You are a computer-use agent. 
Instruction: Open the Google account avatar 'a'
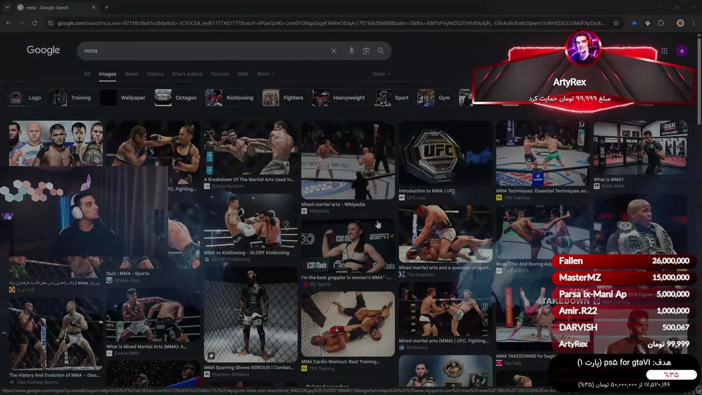pos(682,50)
